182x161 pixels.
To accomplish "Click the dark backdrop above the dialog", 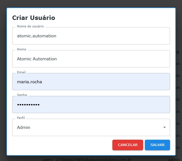I will point(91,4).
